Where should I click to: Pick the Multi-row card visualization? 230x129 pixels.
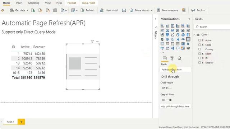point(162,44)
